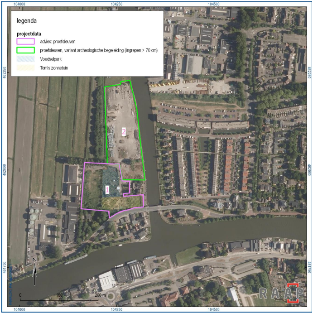Click the 'projectdata' legend heading
The image size is (313, 313).
point(29,34)
